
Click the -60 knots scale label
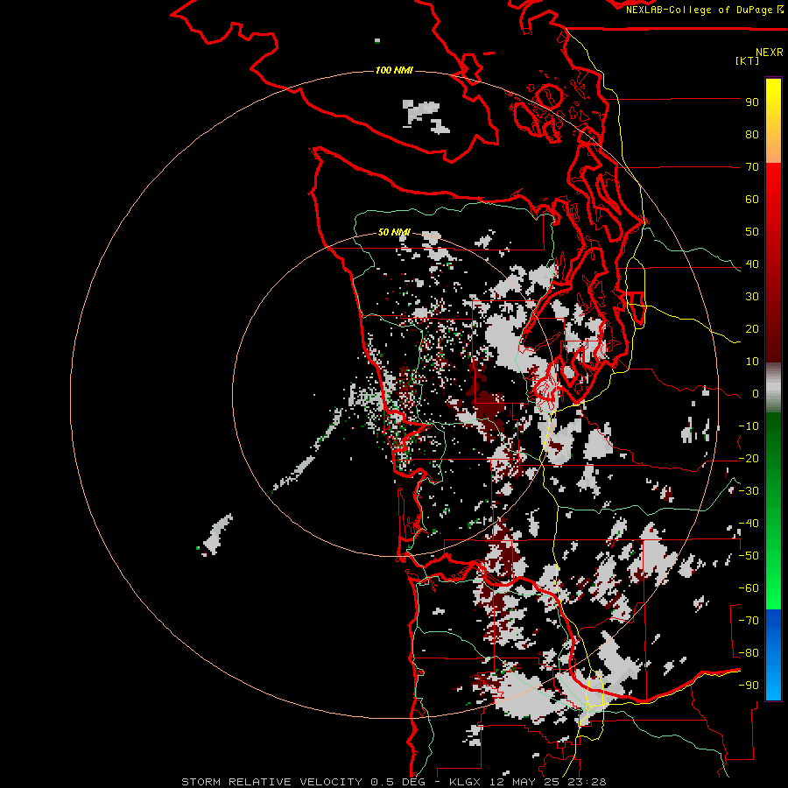click(749, 588)
